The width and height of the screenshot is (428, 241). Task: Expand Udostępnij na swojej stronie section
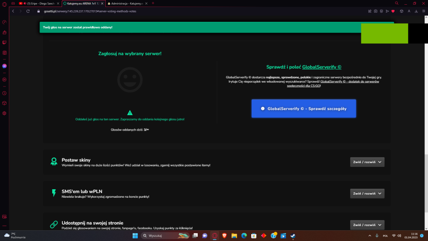pos(367,225)
